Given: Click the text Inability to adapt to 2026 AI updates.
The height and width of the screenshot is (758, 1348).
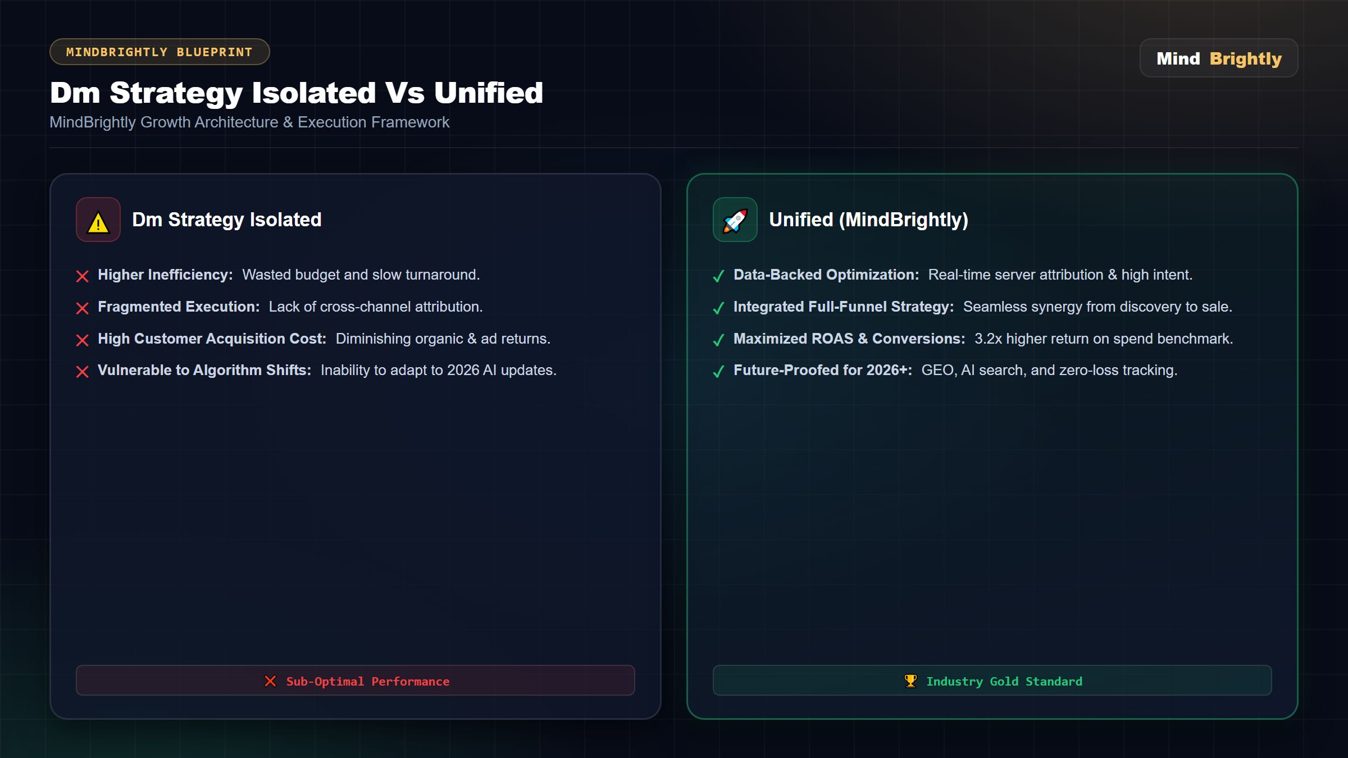Looking at the screenshot, I should click(x=439, y=370).
